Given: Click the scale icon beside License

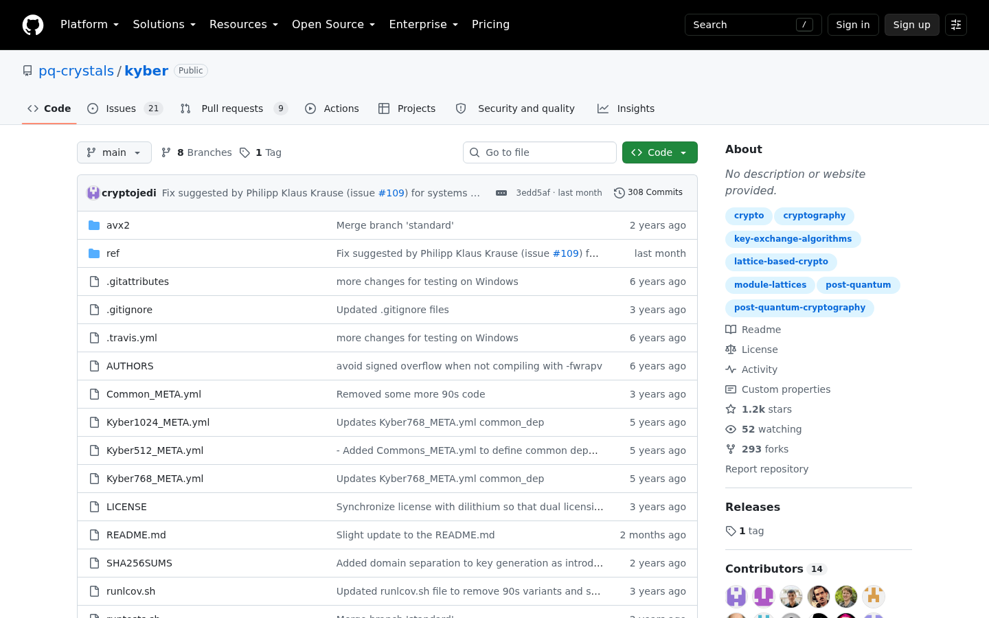Looking at the screenshot, I should coord(731,350).
